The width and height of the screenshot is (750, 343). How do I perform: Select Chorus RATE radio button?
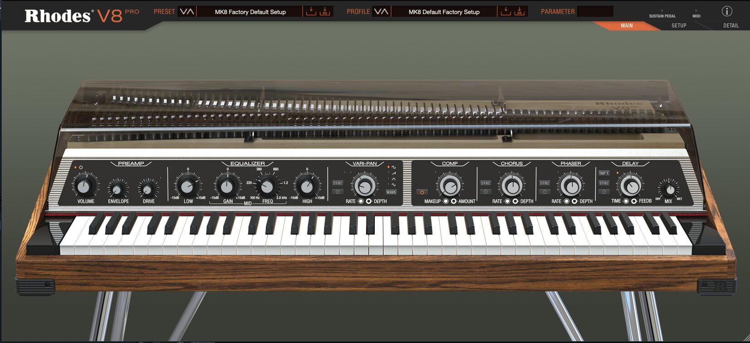coord(507,201)
